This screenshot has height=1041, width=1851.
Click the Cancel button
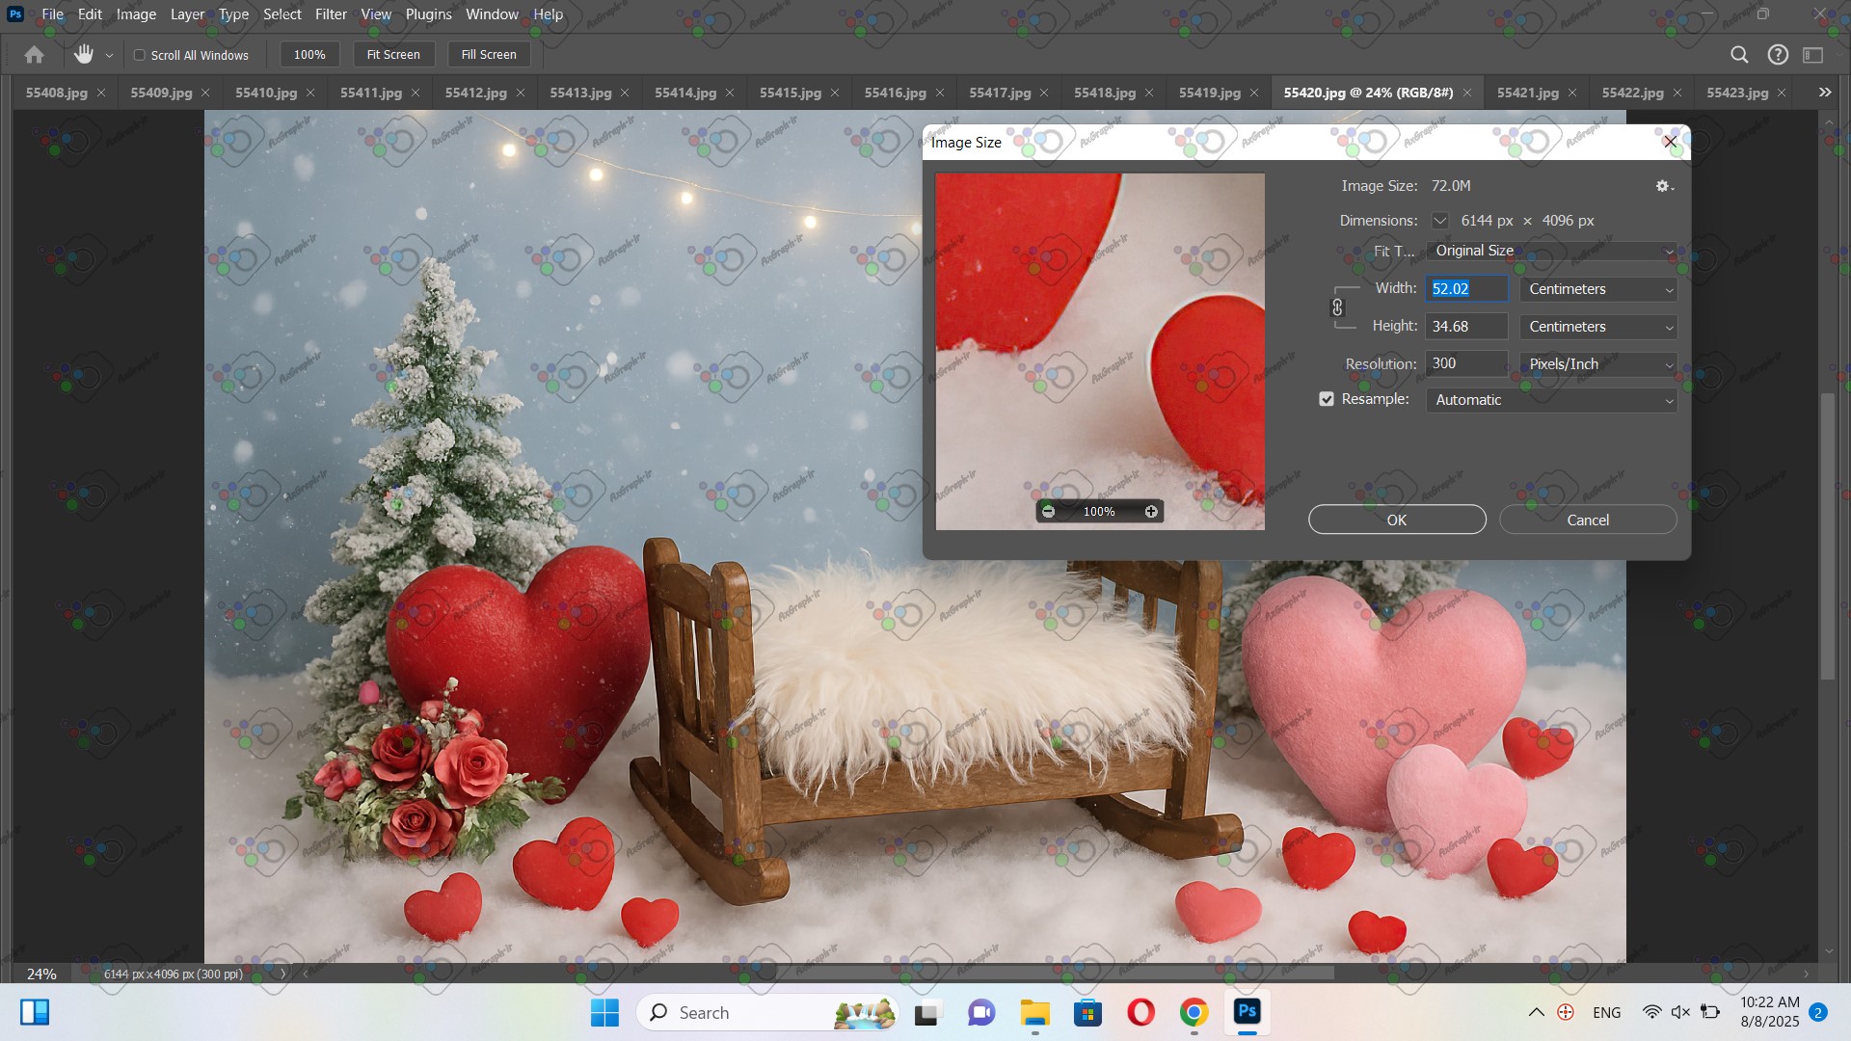point(1588,520)
